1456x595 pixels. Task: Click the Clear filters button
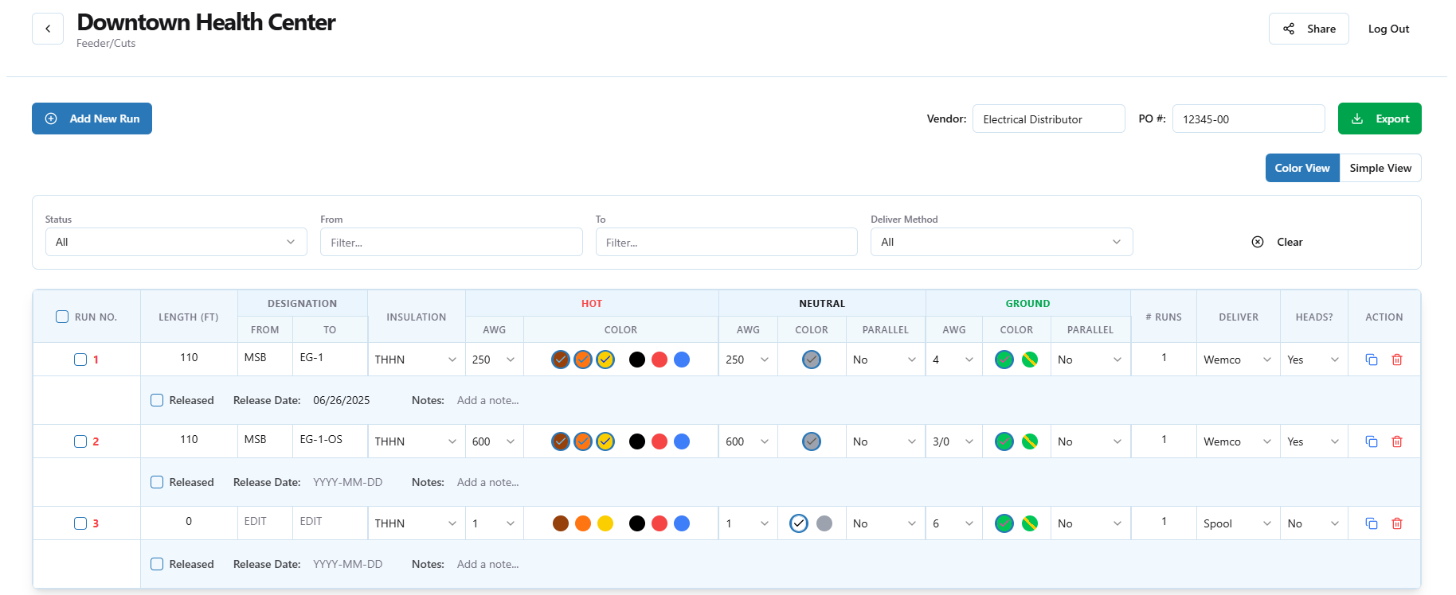click(x=1278, y=242)
